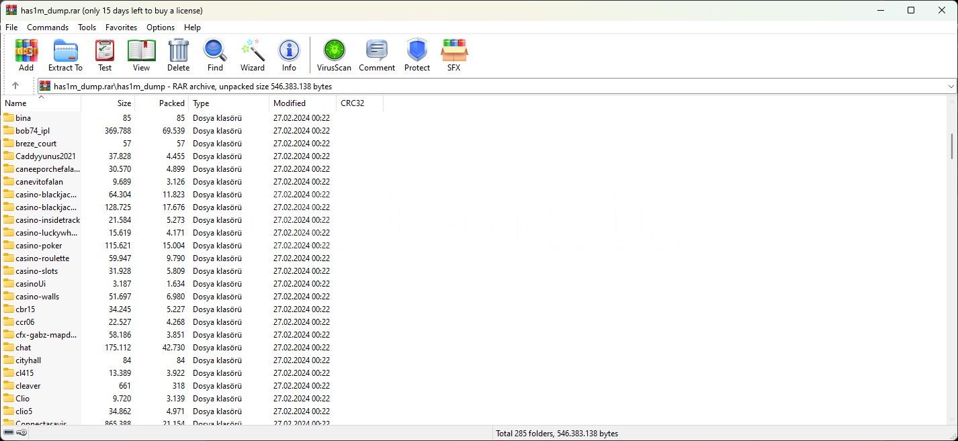Click the Protect shield icon
This screenshot has height=441, width=958.
click(x=417, y=54)
